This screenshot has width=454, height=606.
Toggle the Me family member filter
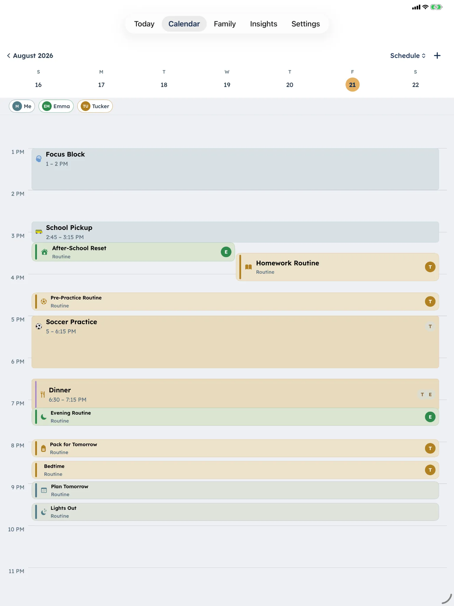click(22, 106)
